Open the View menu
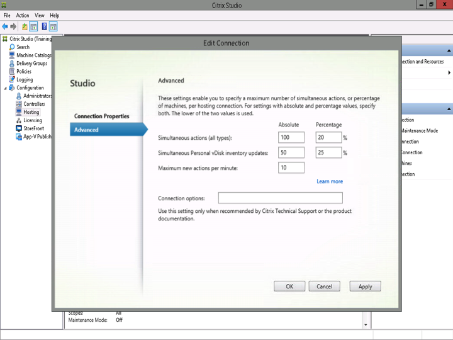This screenshot has width=453, height=340. [40, 15]
